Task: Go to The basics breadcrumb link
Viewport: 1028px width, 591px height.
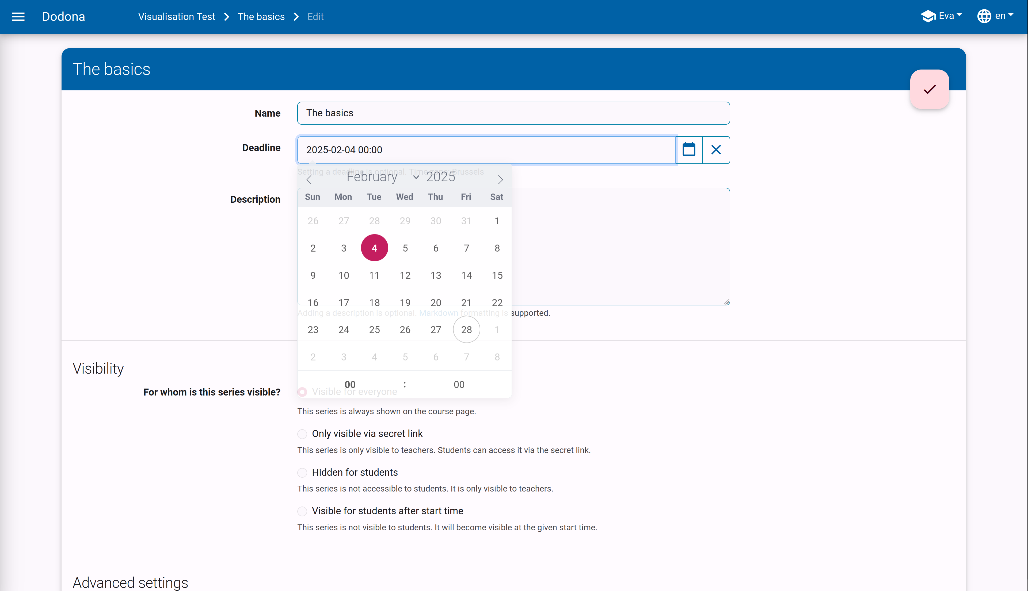Action: point(261,17)
